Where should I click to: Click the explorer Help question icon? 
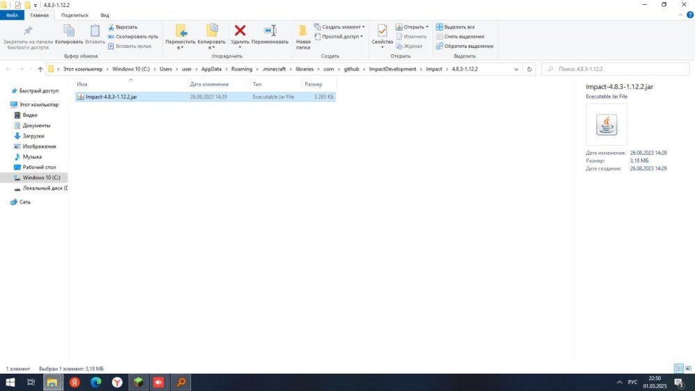[x=689, y=15]
